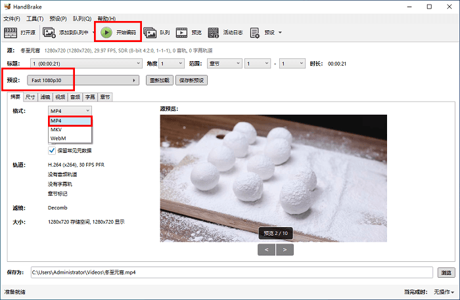Open the Queue photos icon
The width and height of the screenshot is (460, 300).
[x=150, y=33]
